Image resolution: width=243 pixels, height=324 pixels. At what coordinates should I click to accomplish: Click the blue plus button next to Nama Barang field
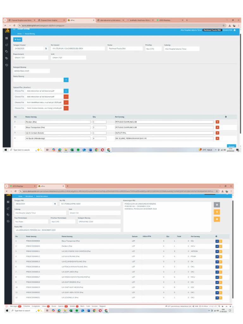pyautogui.click(x=66, y=80)
